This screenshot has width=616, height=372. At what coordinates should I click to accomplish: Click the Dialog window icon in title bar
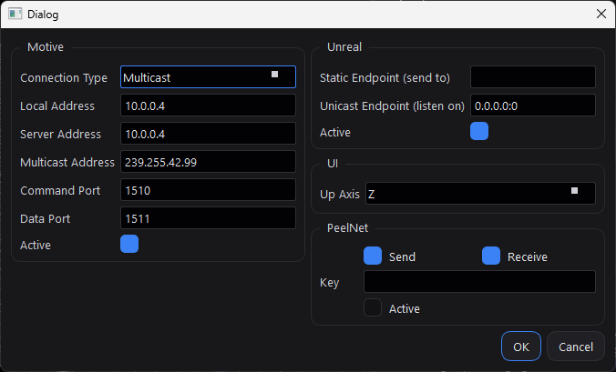(x=15, y=15)
